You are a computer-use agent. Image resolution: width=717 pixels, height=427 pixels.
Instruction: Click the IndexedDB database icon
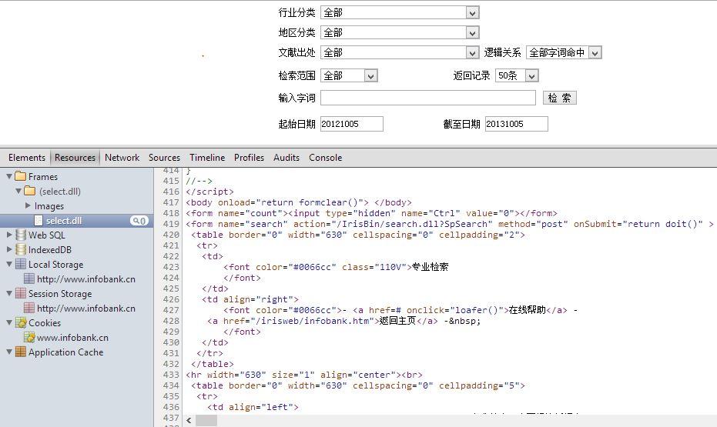pos(21,249)
